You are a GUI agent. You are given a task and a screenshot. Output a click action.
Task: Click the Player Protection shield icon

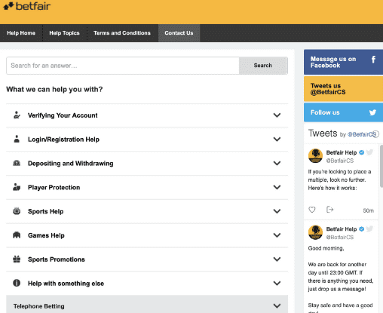[x=17, y=187]
